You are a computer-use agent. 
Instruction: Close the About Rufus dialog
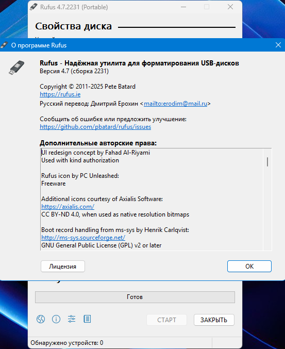coord(278,45)
